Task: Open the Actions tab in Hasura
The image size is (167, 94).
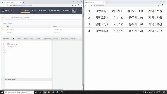Action: (x=43, y=11)
